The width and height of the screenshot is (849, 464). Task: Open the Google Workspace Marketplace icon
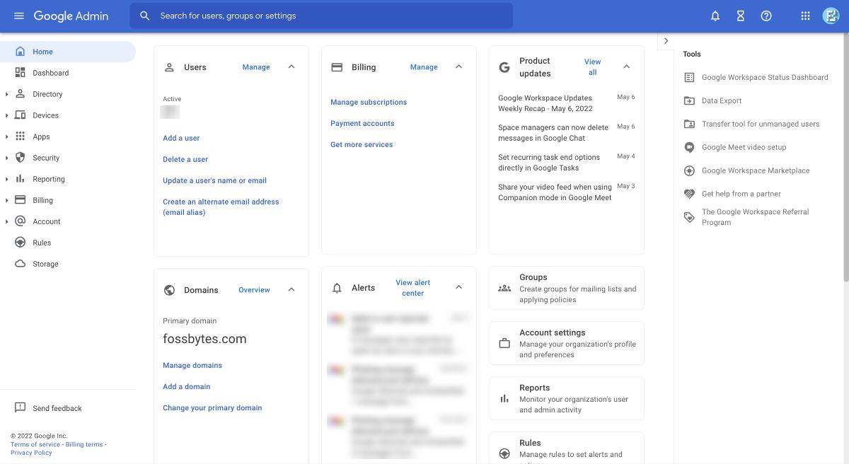688,170
